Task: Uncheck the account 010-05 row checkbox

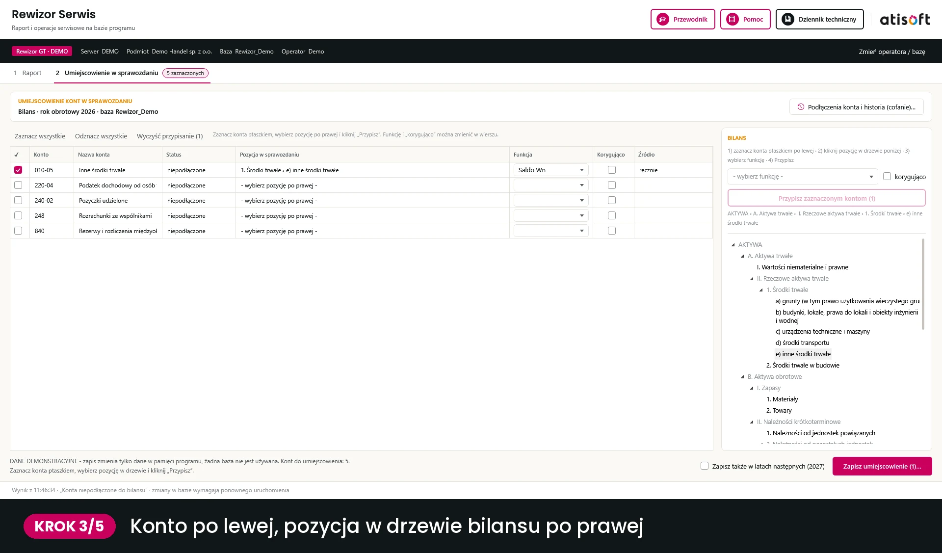Action: 18,170
